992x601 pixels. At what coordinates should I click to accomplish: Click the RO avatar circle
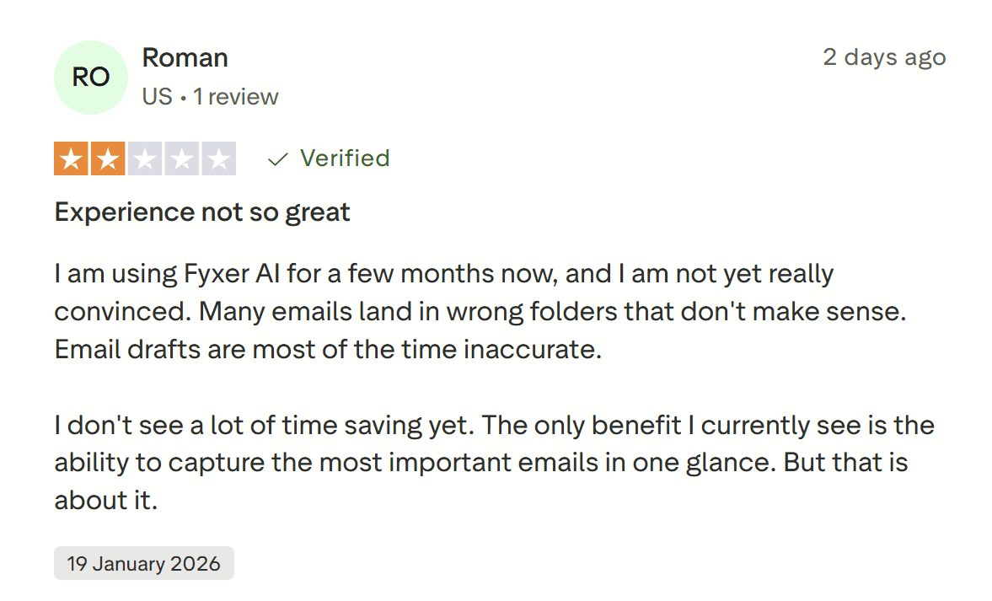coord(91,78)
